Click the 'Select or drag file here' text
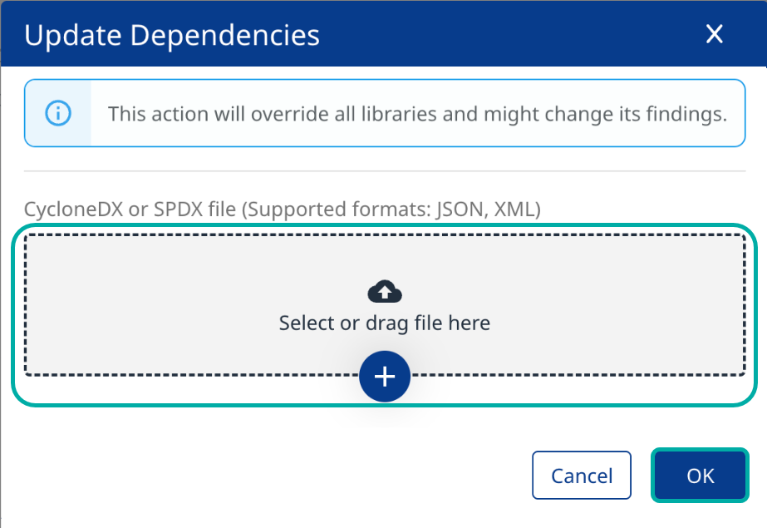The image size is (767, 528). 384,323
